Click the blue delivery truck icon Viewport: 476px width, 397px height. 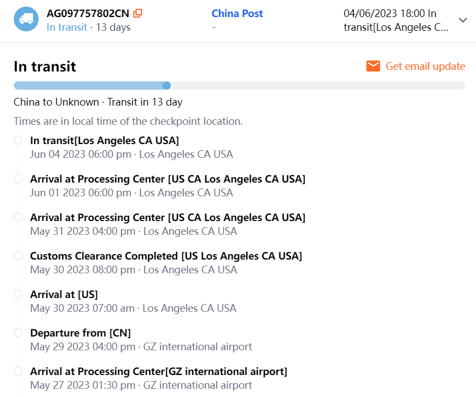coord(26,19)
